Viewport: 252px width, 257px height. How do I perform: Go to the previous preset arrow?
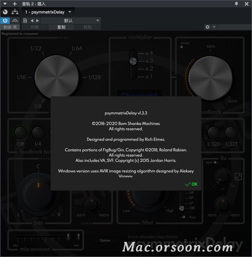[x=32, y=21]
